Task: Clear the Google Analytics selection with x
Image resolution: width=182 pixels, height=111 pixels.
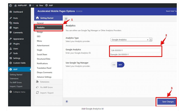Action: click(x=148, y=39)
